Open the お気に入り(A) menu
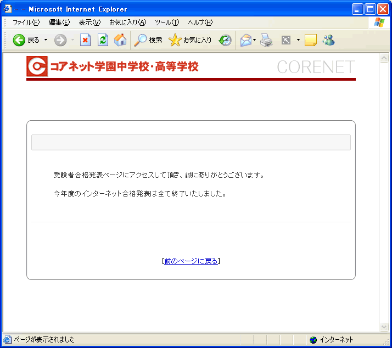 [127, 23]
